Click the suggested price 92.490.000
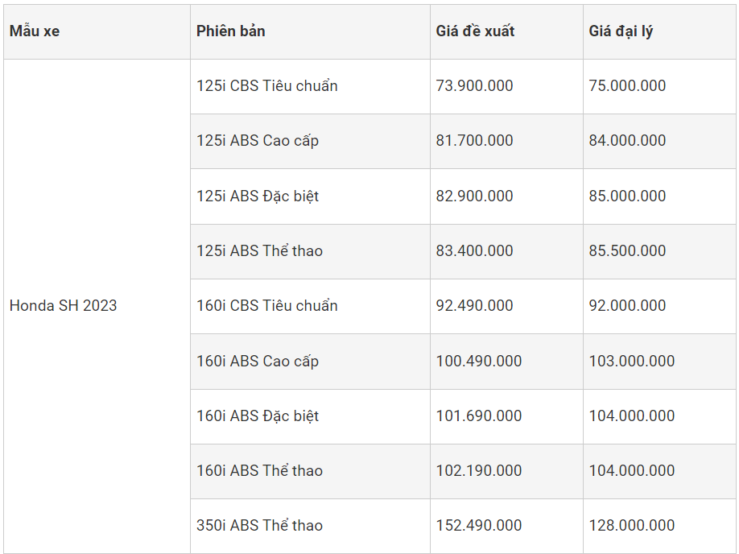The width and height of the screenshot is (739, 554). coord(474,306)
